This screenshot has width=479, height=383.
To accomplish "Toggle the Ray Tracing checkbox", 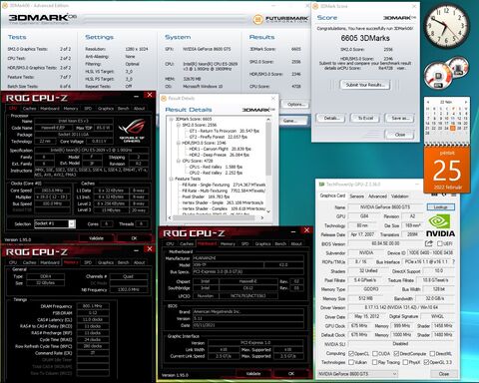I will [375, 362].
